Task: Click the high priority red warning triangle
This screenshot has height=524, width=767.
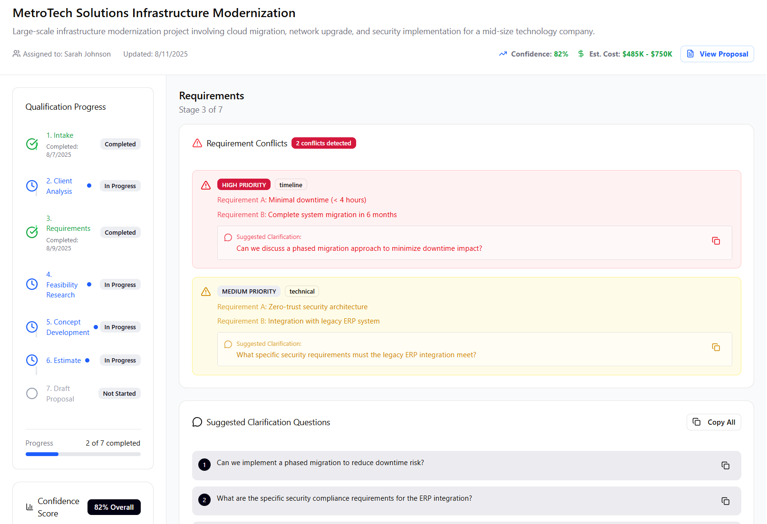Action: coord(206,185)
